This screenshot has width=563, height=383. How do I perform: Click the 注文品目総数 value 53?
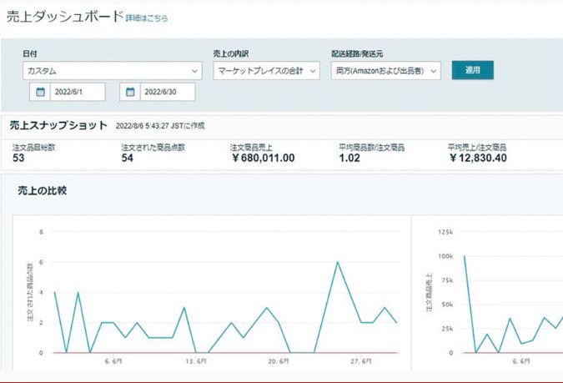tap(18, 158)
